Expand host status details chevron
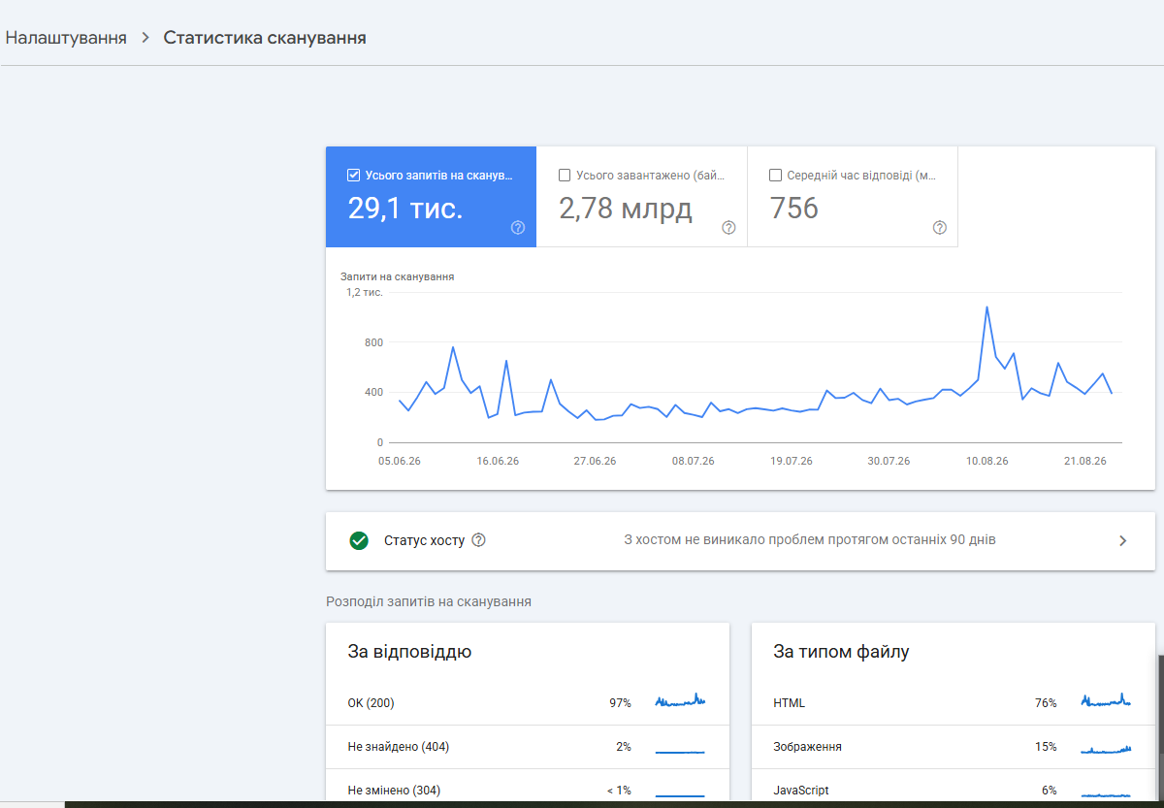Image resolution: width=1164 pixels, height=808 pixels. pyautogui.click(x=1123, y=541)
